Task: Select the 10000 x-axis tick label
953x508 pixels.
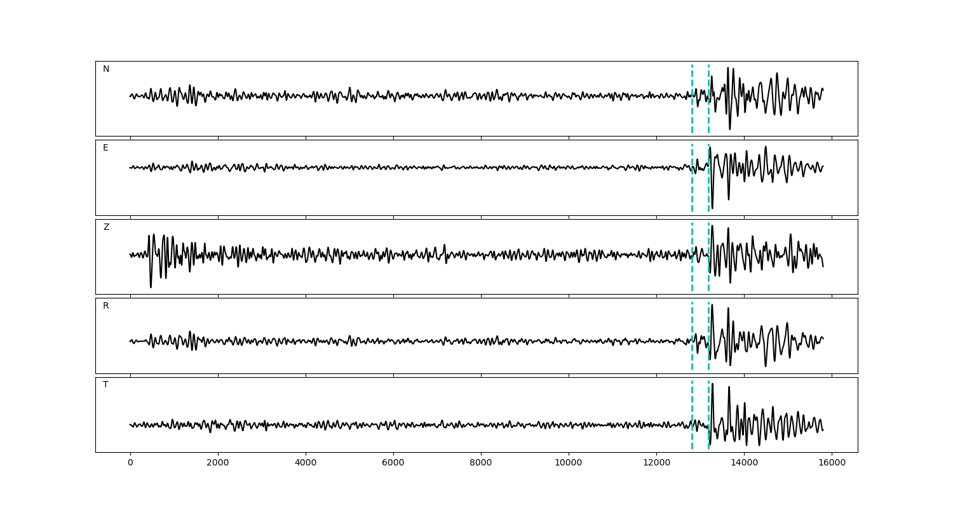Action: (x=569, y=463)
